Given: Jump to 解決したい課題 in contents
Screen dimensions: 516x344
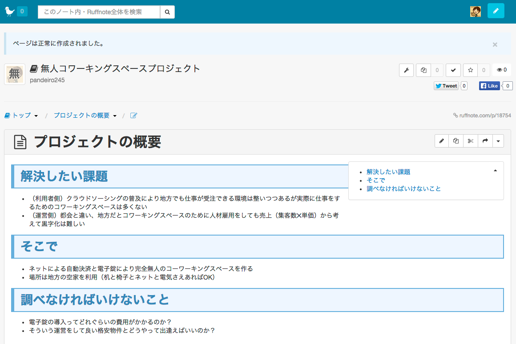Looking at the screenshot, I should (388, 172).
